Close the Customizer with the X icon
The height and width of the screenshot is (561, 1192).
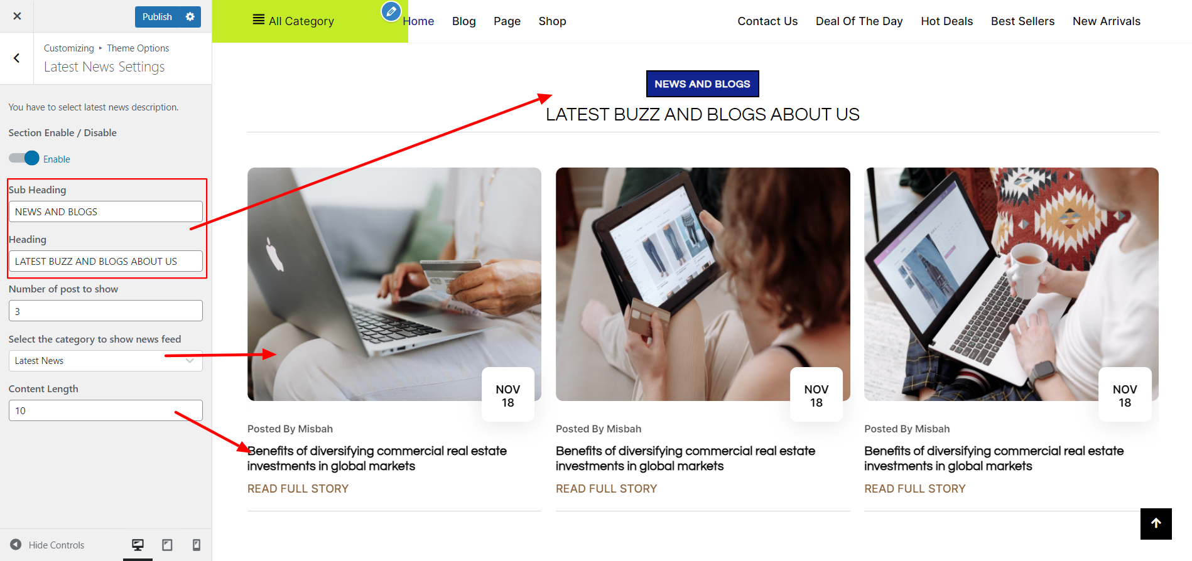pyautogui.click(x=17, y=16)
